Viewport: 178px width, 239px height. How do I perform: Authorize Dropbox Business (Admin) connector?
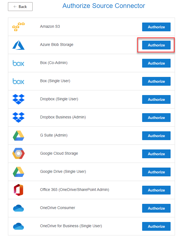click(x=156, y=118)
